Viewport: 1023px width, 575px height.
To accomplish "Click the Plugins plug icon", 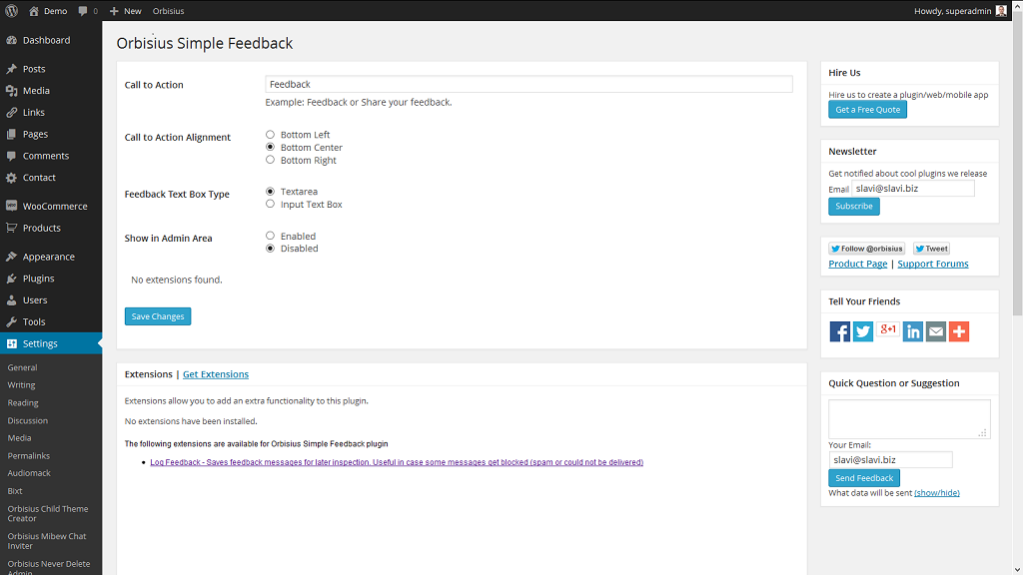I will coord(11,279).
